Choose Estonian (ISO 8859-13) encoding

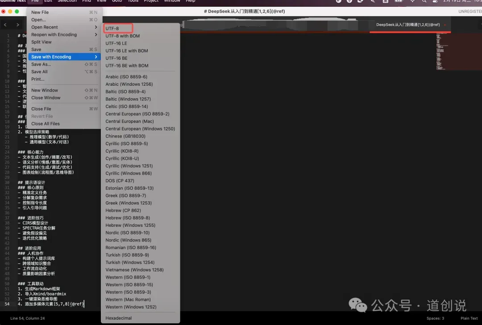[141, 188]
